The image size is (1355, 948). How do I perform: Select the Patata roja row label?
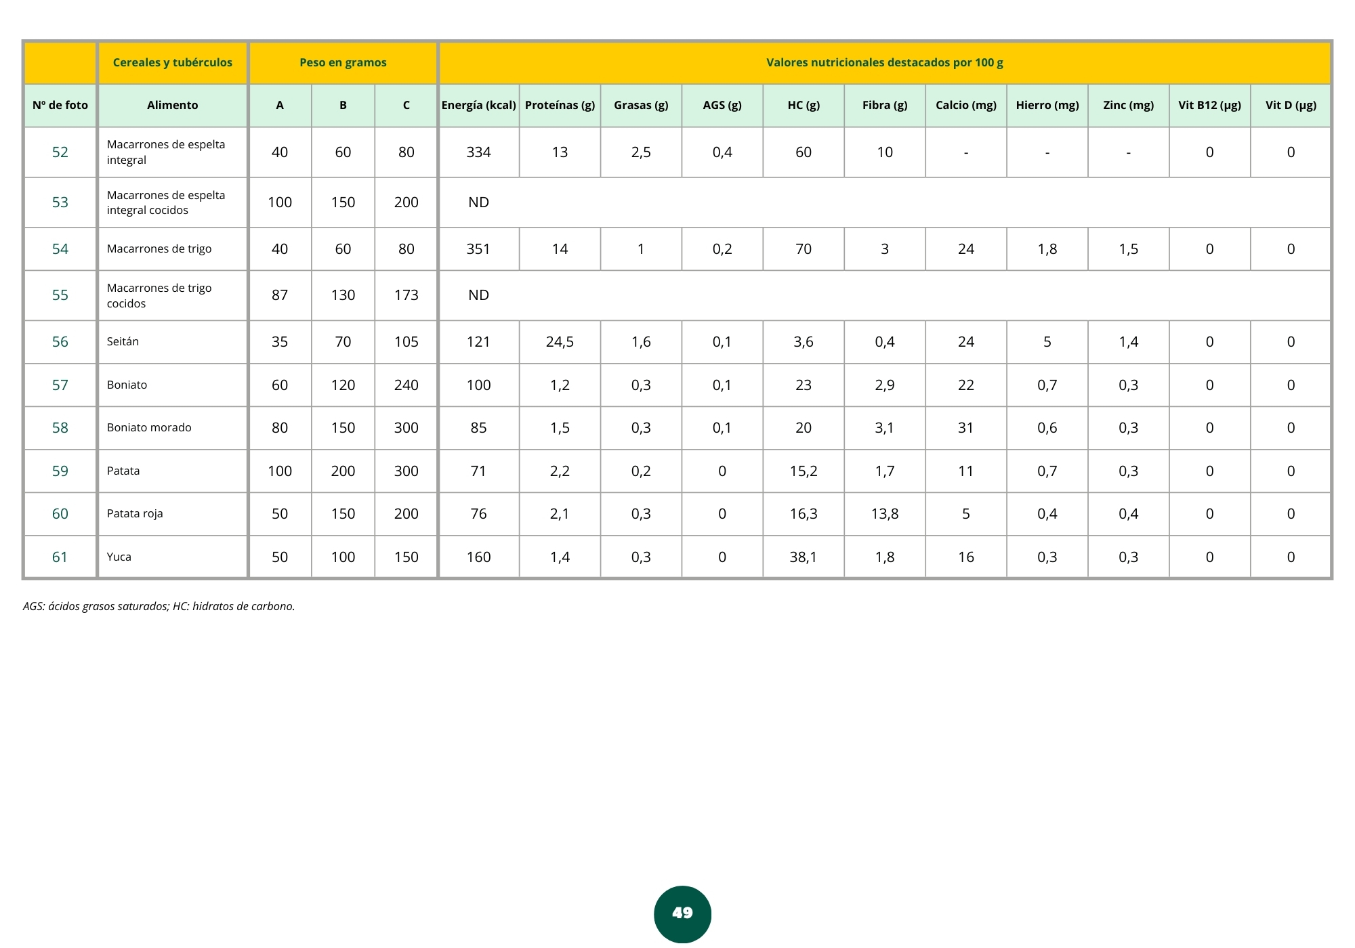click(x=135, y=514)
